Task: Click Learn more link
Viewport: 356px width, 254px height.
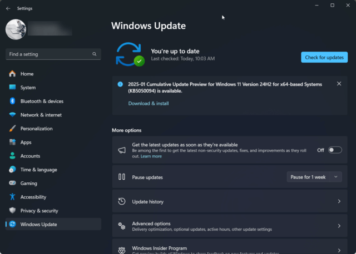Action: 151,156
